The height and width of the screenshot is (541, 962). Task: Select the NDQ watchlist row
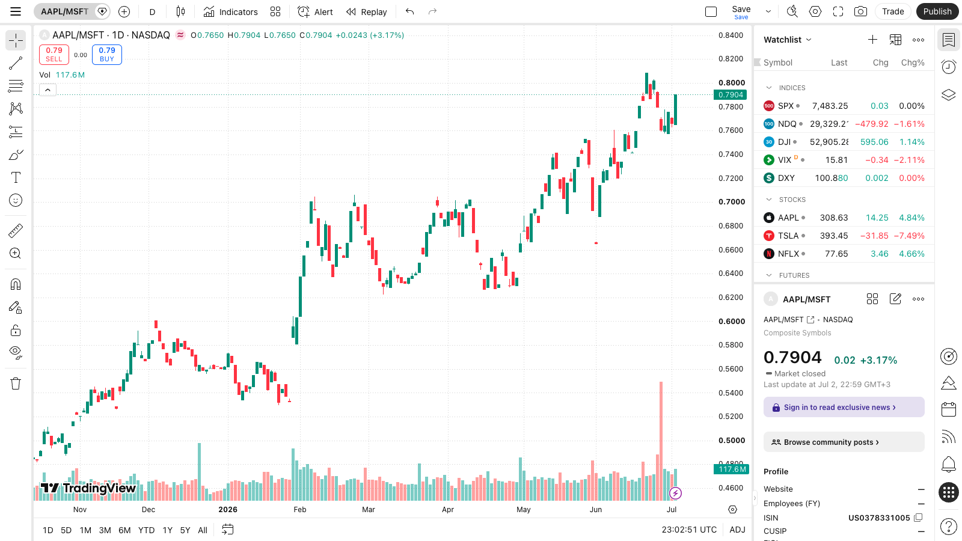[844, 124]
